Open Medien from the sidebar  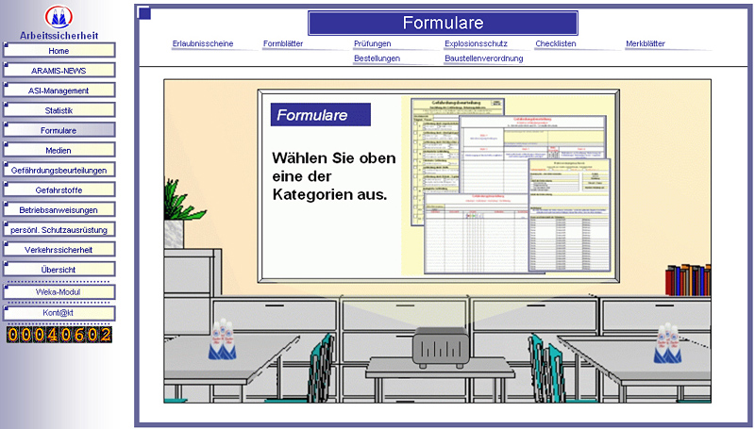click(59, 150)
